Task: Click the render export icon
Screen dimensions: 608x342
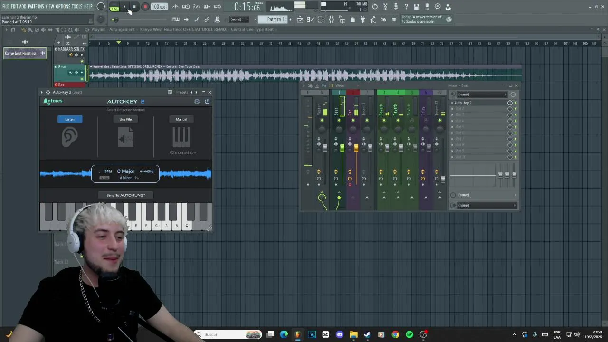Action: (x=427, y=7)
